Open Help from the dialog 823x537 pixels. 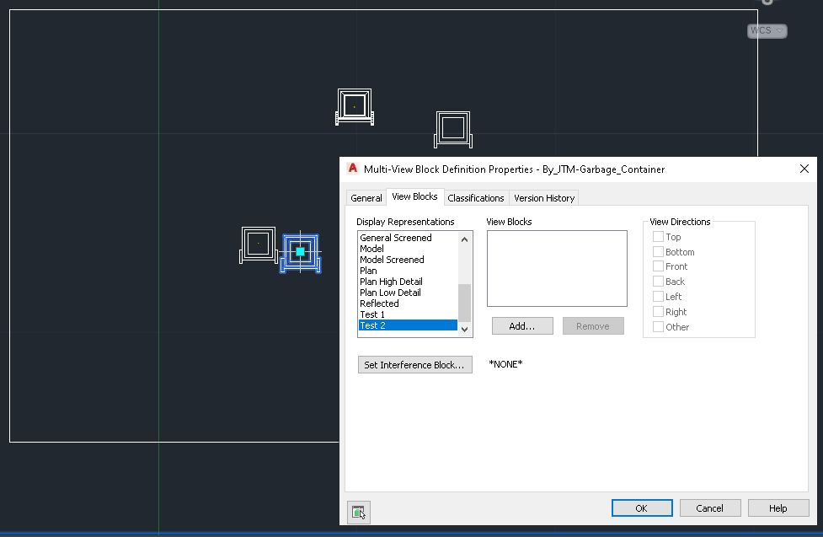point(778,507)
